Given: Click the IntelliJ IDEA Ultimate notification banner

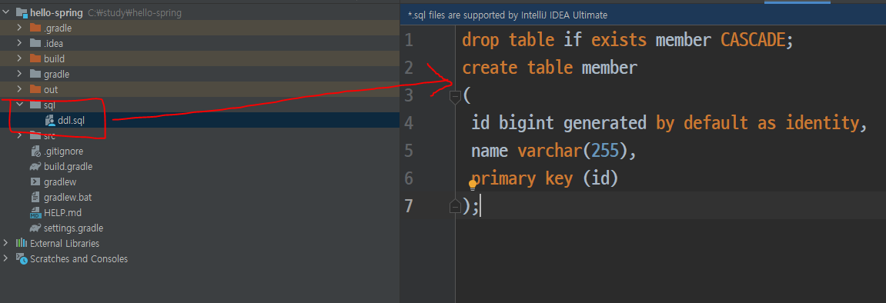Looking at the screenshot, I should tap(643, 15).
